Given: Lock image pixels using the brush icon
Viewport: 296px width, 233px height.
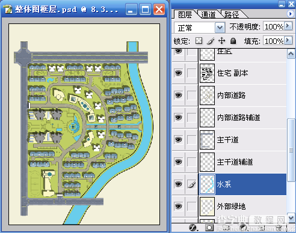Looking at the screenshot, I should pos(211,41).
